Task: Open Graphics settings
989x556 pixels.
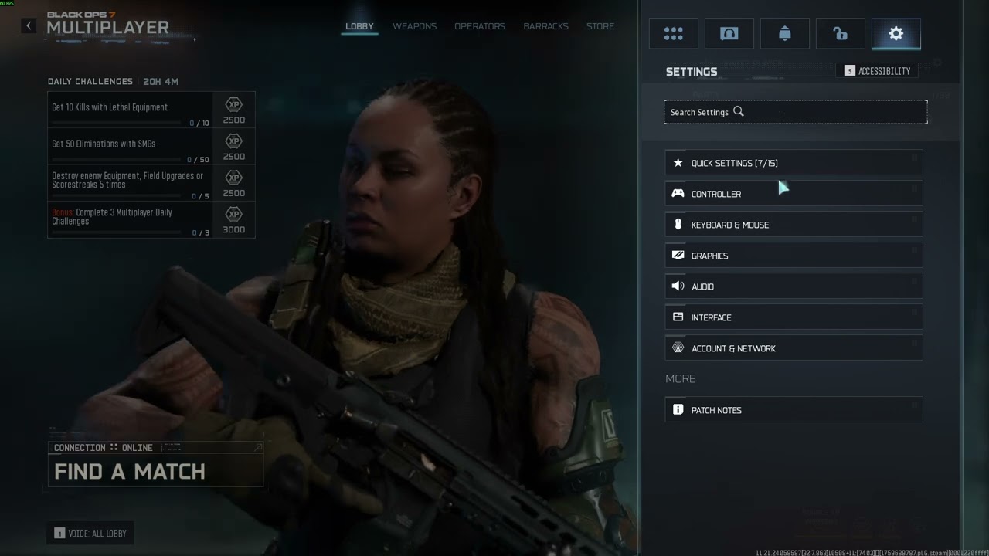Action: 794,256
